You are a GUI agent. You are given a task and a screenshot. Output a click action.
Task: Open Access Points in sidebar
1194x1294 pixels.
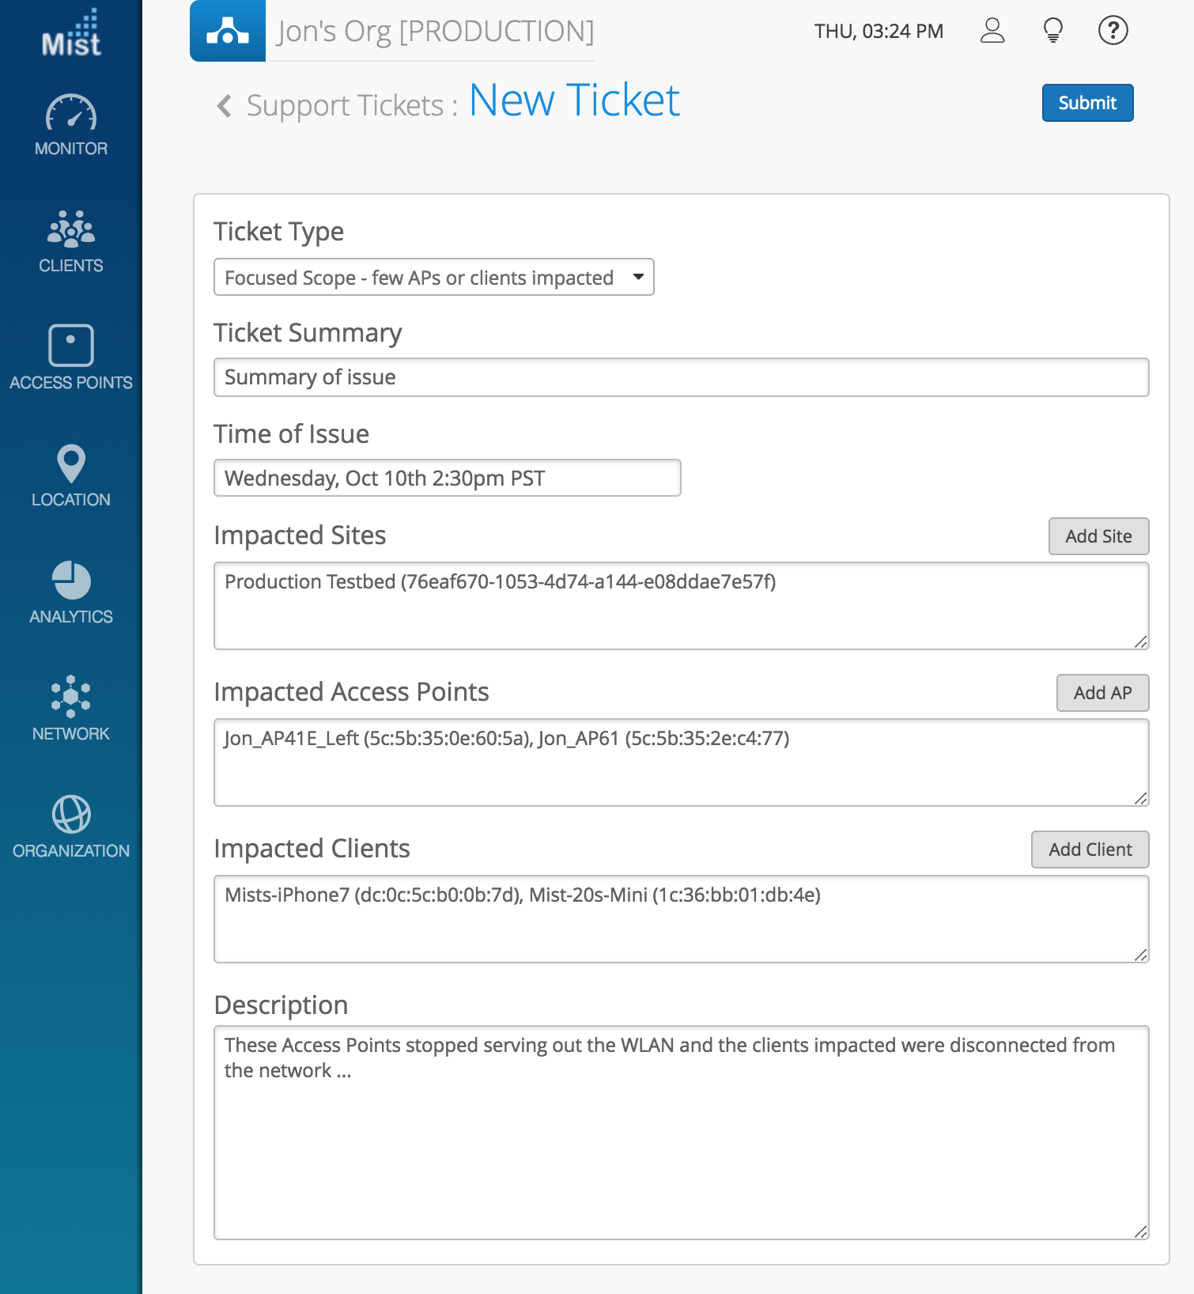[71, 346]
